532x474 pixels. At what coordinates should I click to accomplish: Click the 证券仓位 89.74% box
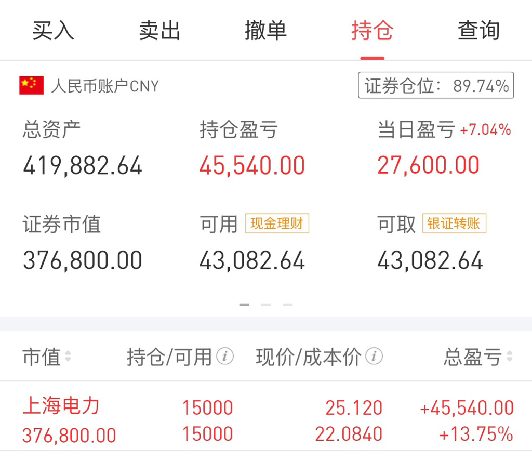(x=436, y=85)
